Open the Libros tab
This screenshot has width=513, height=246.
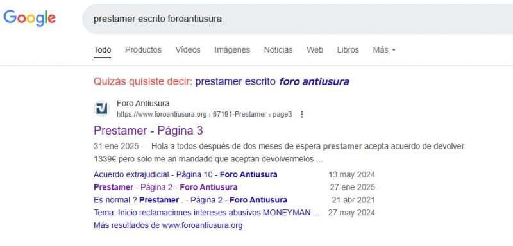(348, 50)
